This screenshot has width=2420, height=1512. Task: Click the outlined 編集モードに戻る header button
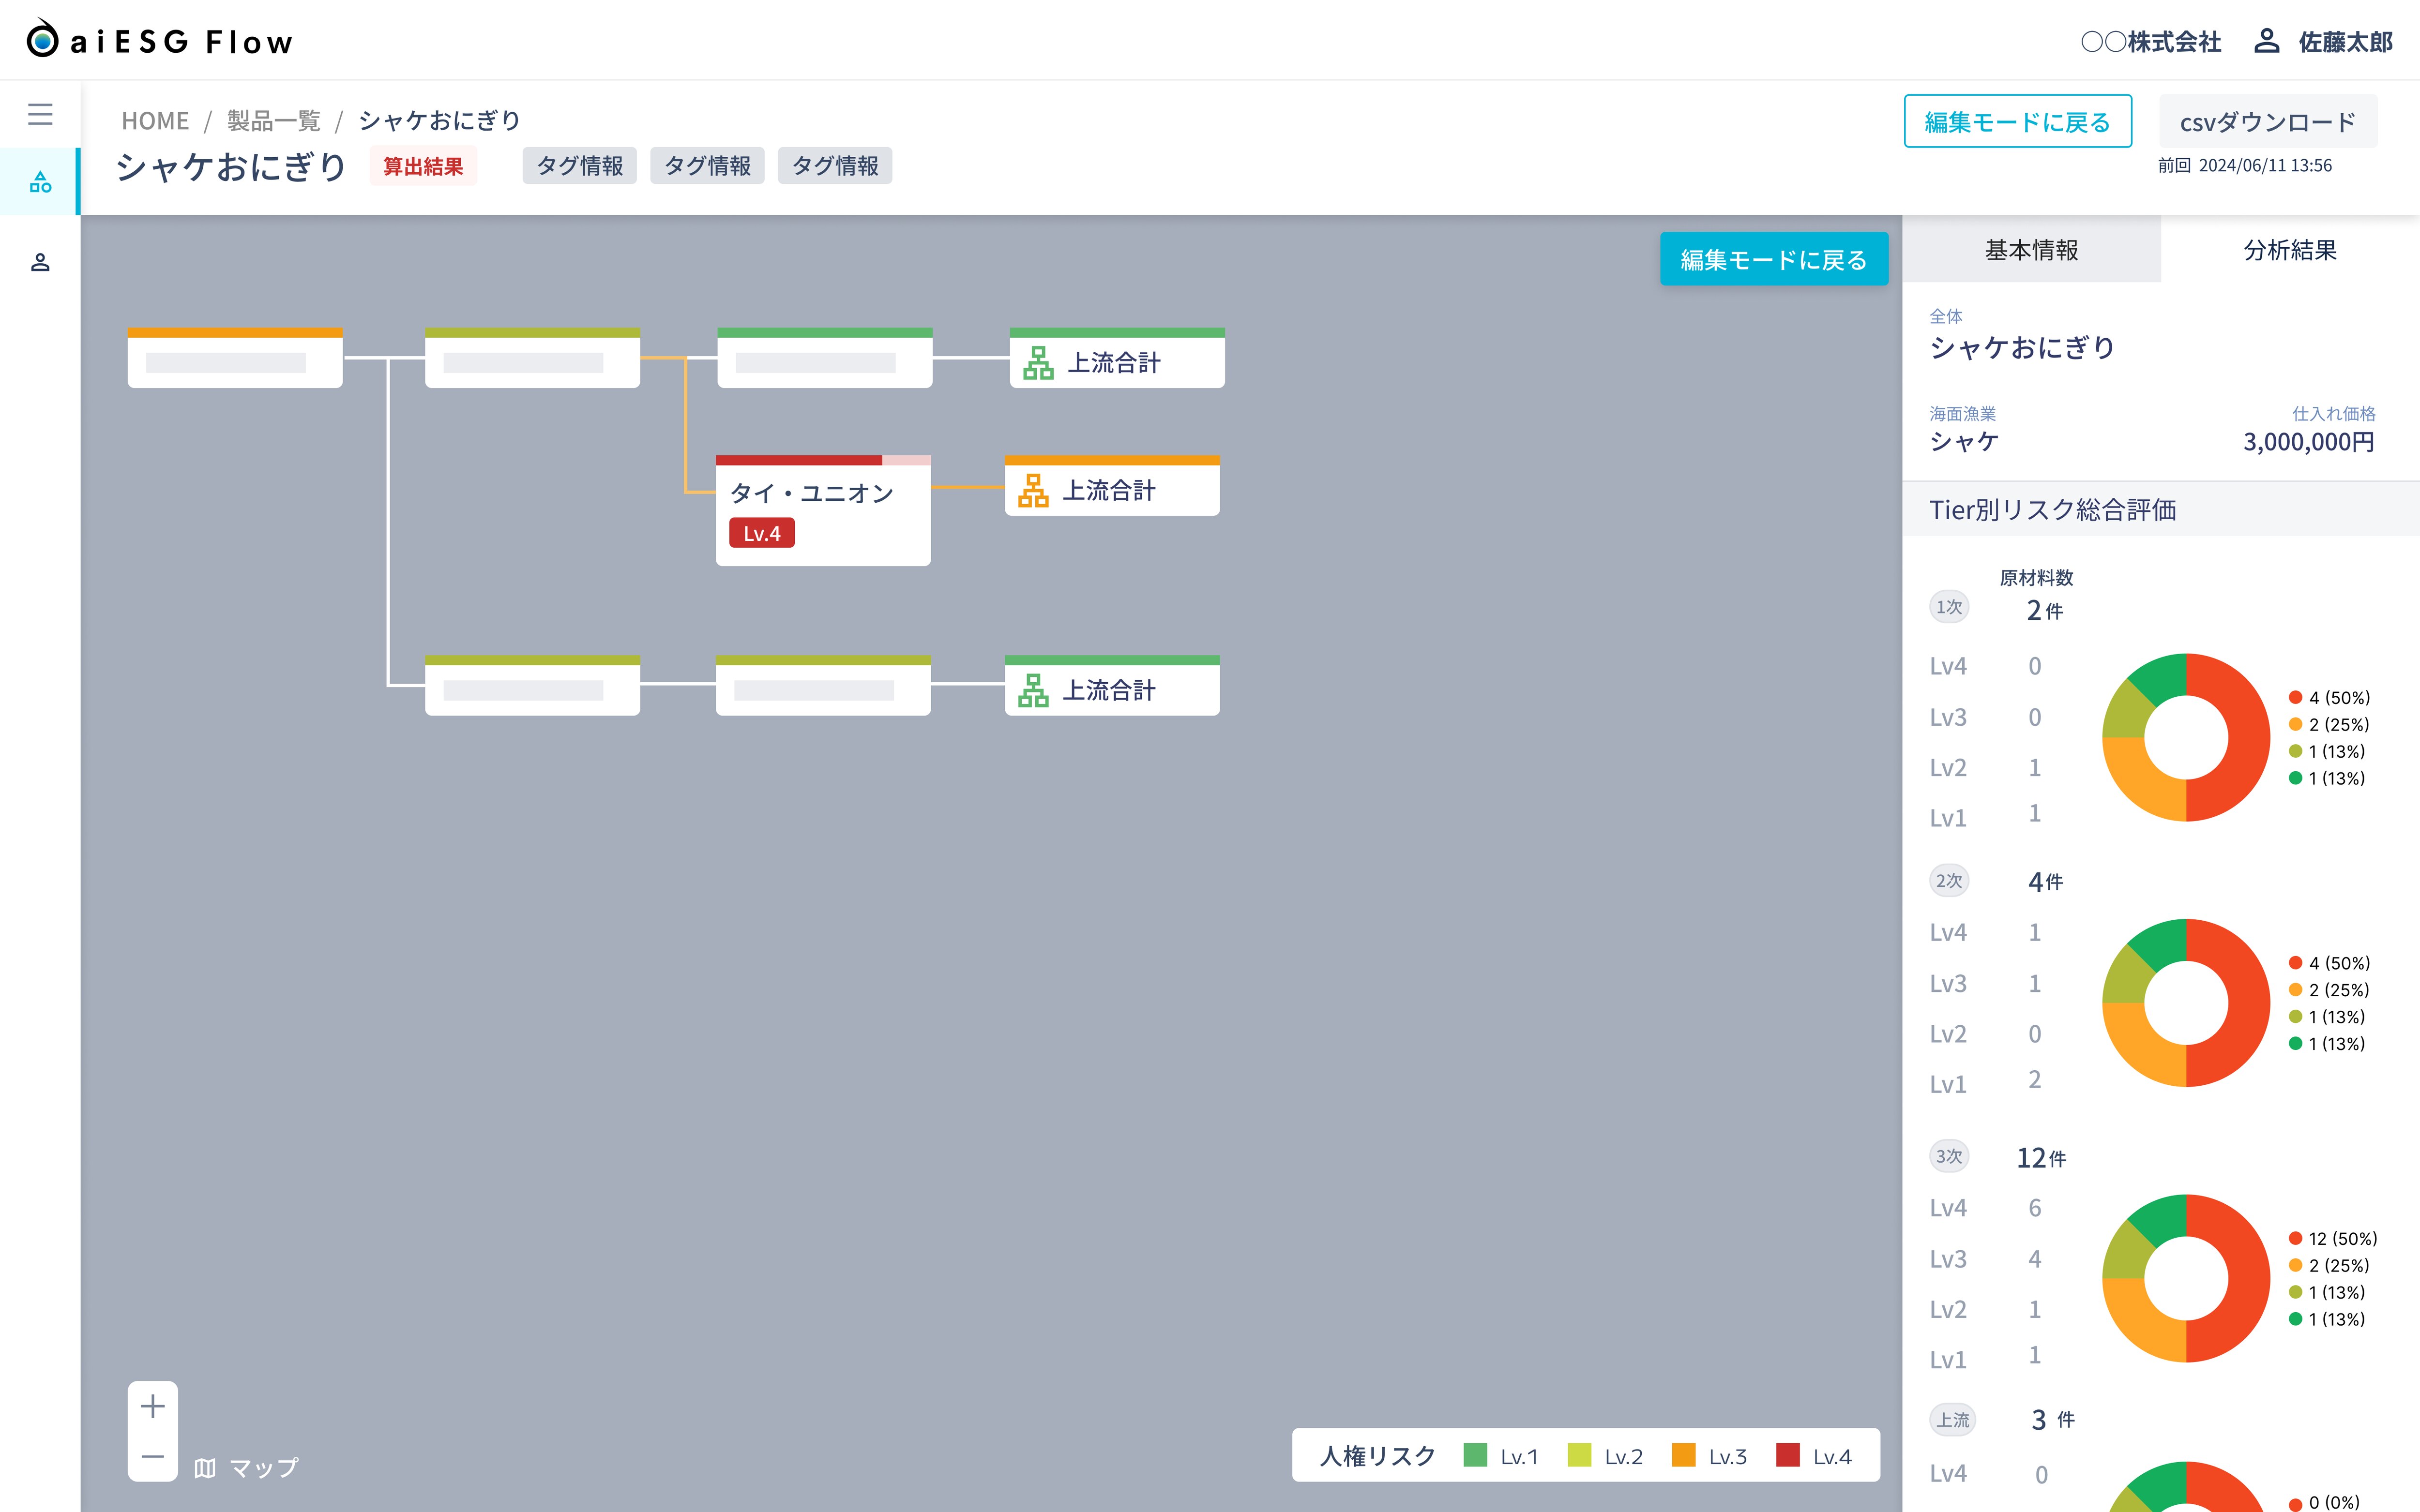pos(2018,121)
